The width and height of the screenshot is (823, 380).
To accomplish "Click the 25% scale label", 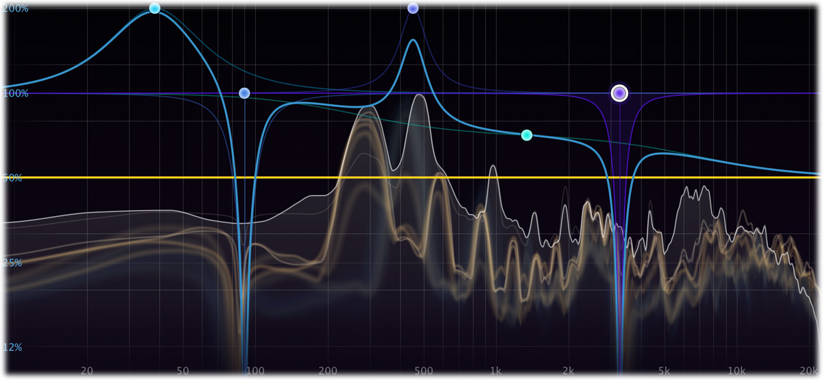I will pyautogui.click(x=14, y=263).
